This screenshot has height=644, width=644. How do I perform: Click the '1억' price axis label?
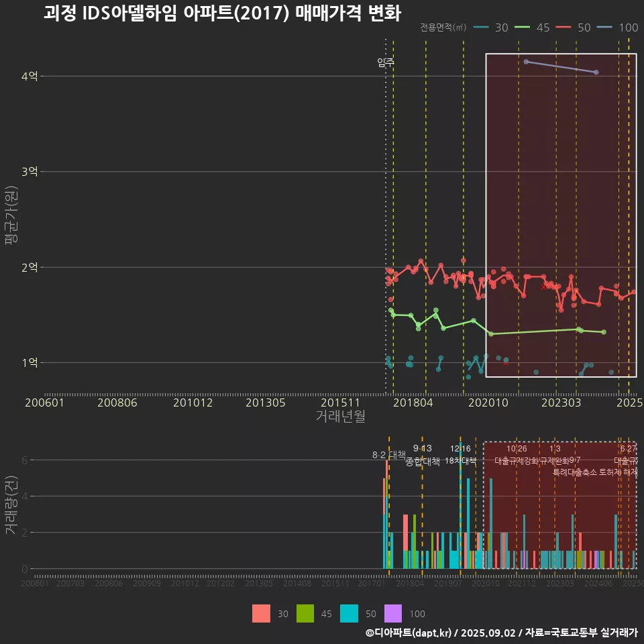[30, 362]
